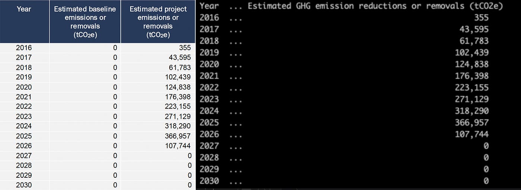Select table cell with project emissions 223,155

(x=178, y=107)
